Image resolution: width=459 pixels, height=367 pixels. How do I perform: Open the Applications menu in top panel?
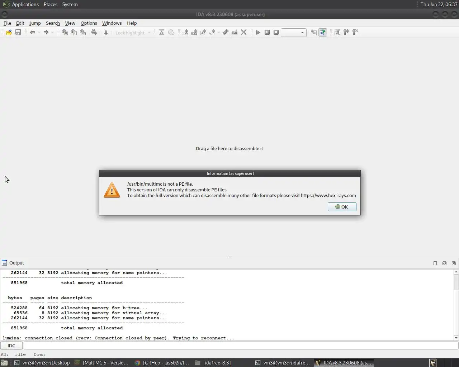coord(25,4)
